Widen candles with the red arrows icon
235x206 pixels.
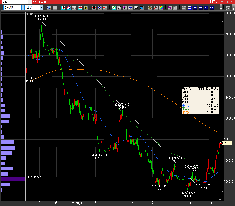coord(94,8)
